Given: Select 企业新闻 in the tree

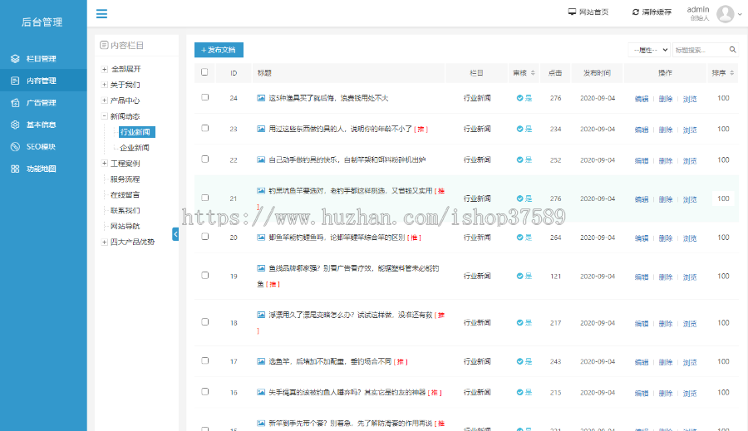Looking at the screenshot, I should click(x=135, y=148).
